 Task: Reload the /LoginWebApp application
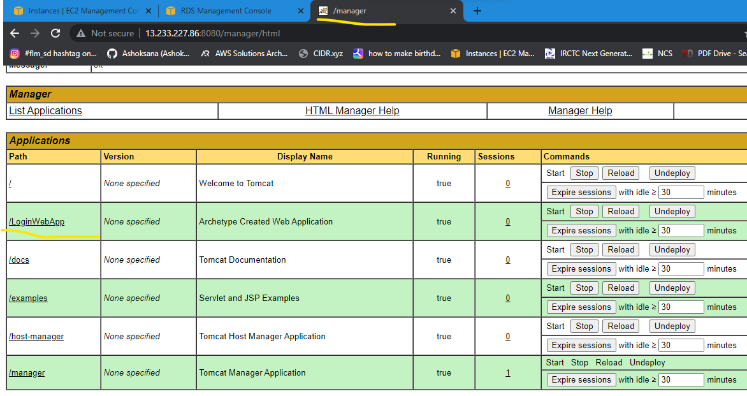click(x=621, y=212)
